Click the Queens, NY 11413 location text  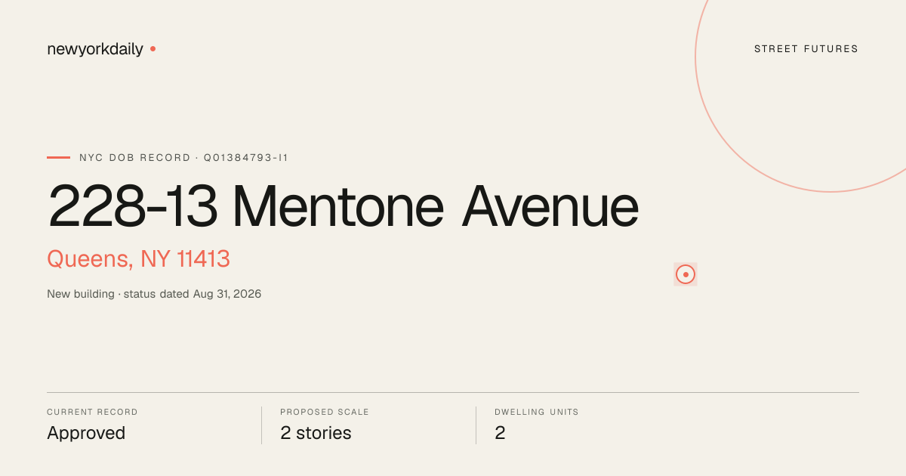[138, 259]
